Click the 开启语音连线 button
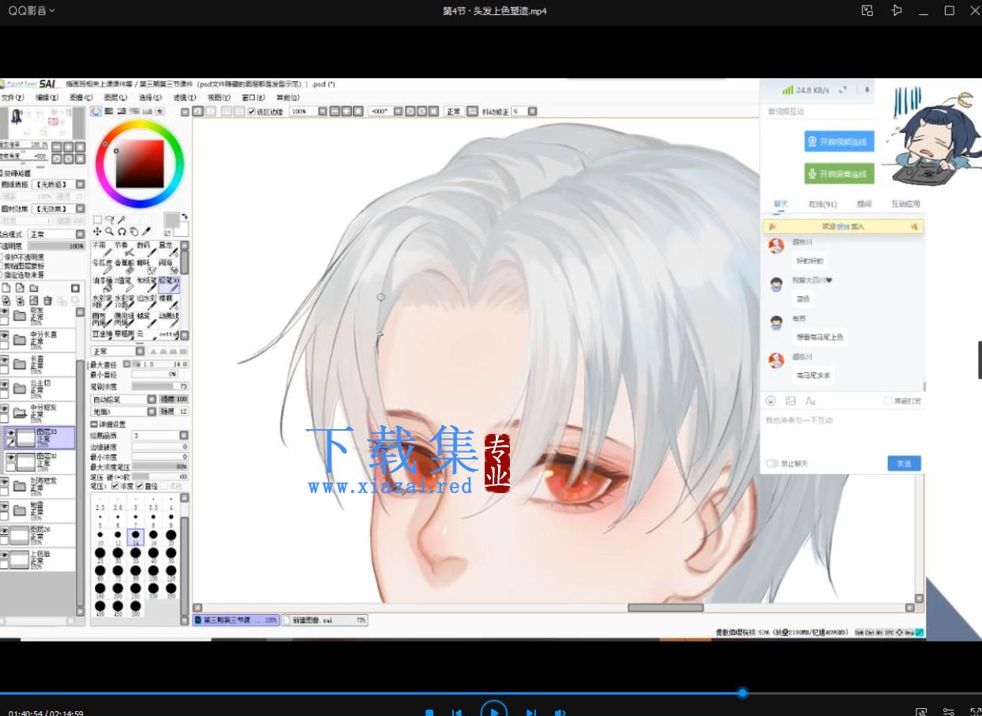The image size is (982, 716). 839,174
